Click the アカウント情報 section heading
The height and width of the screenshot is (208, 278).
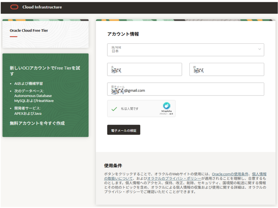(x=123, y=34)
